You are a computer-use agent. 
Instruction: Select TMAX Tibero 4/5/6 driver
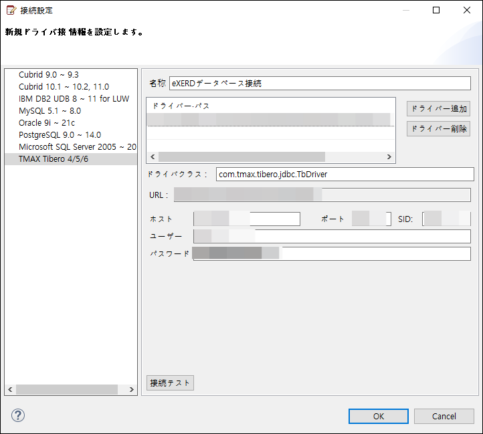coord(71,159)
